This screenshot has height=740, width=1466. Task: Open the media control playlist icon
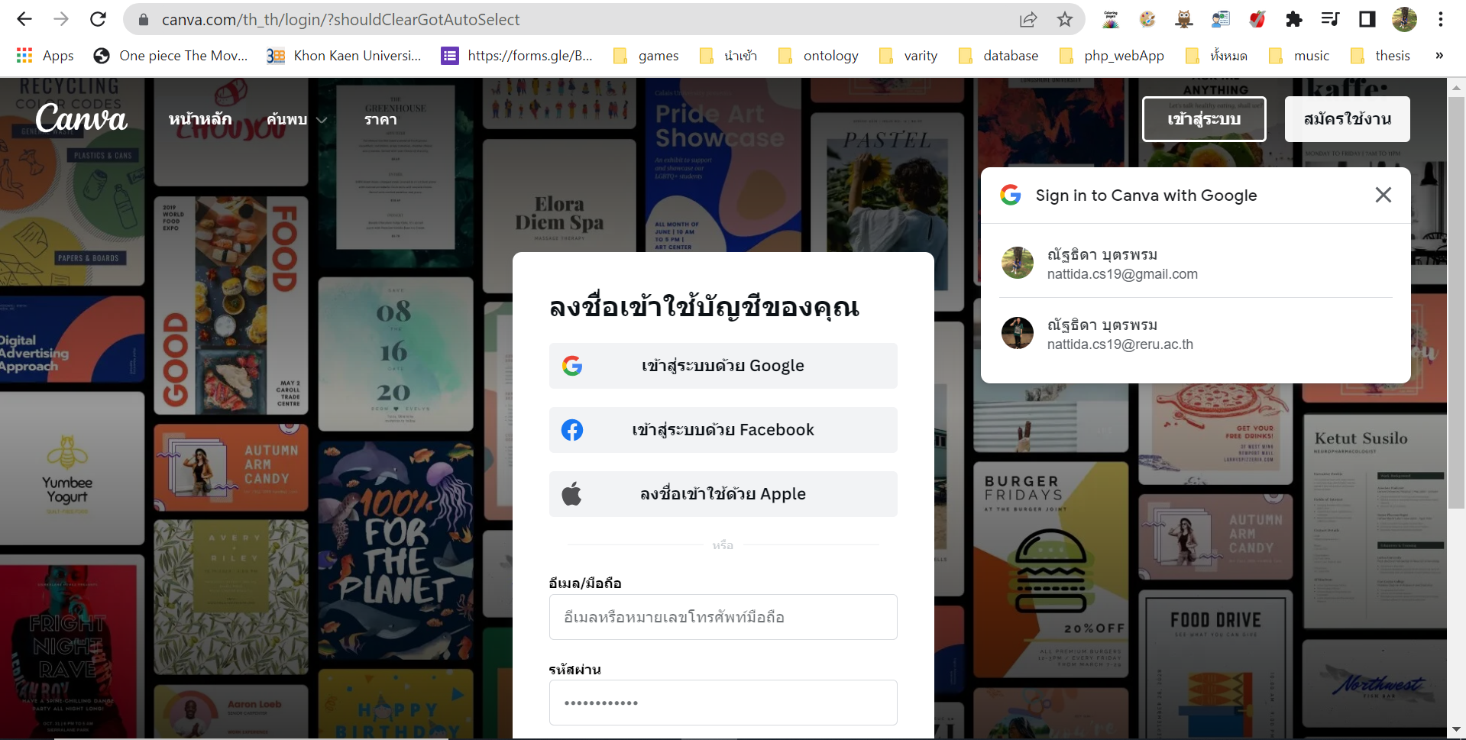pos(1331,20)
